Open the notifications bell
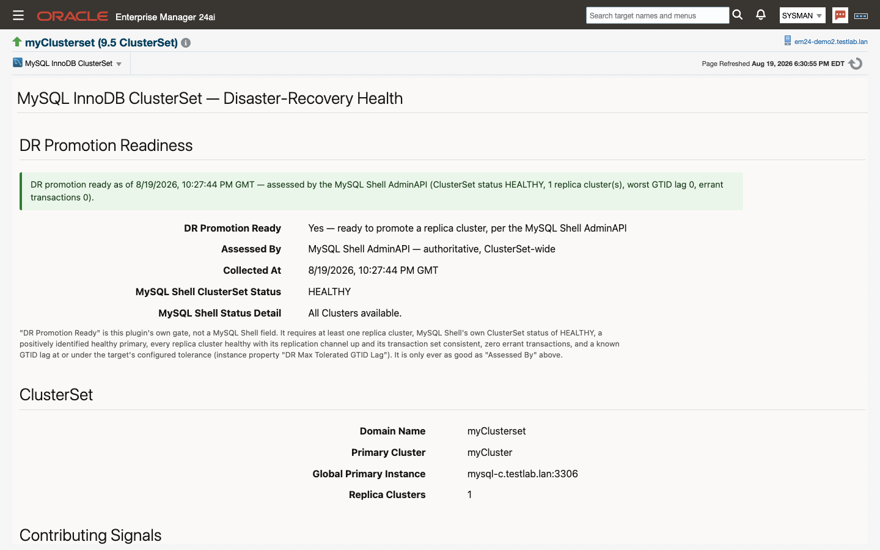Image resolution: width=880 pixels, height=550 pixels. pyautogui.click(x=761, y=15)
